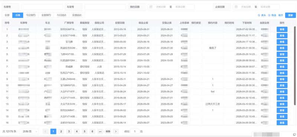Click the table vertical scrollbar
The image size is (297, 137).
(295, 66)
